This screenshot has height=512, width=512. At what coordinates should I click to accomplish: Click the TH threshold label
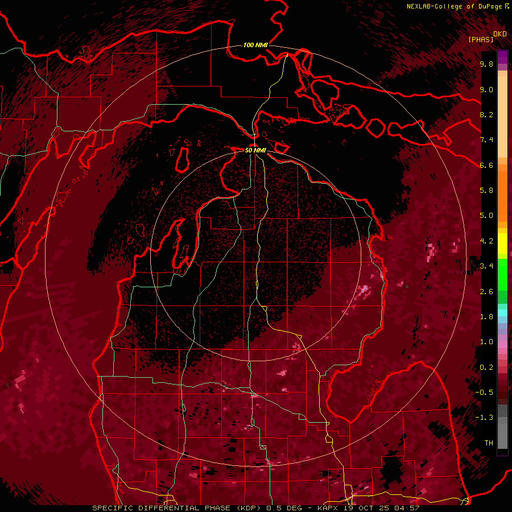[489, 443]
